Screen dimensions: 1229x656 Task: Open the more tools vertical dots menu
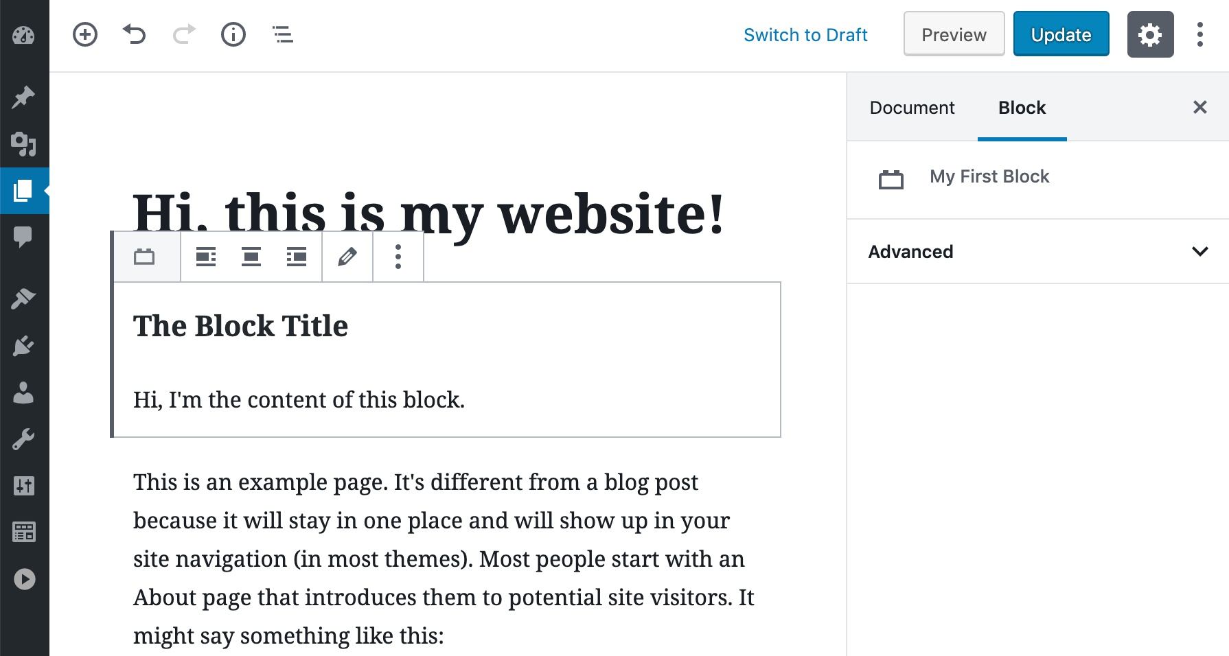pyautogui.click(x=1200, y=34)
